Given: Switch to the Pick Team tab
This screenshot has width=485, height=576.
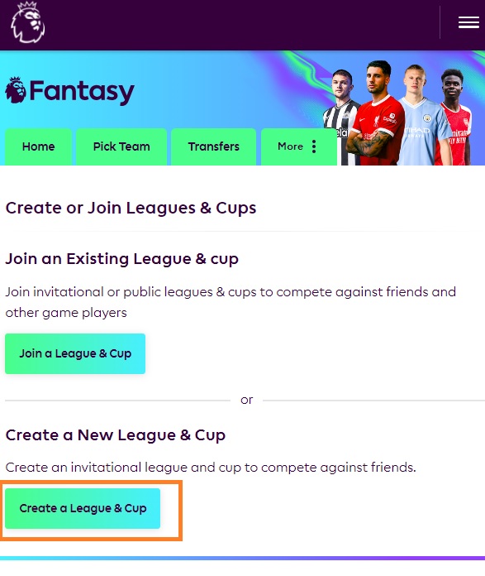Looking at the screenshot, I should tap(121, 146).
